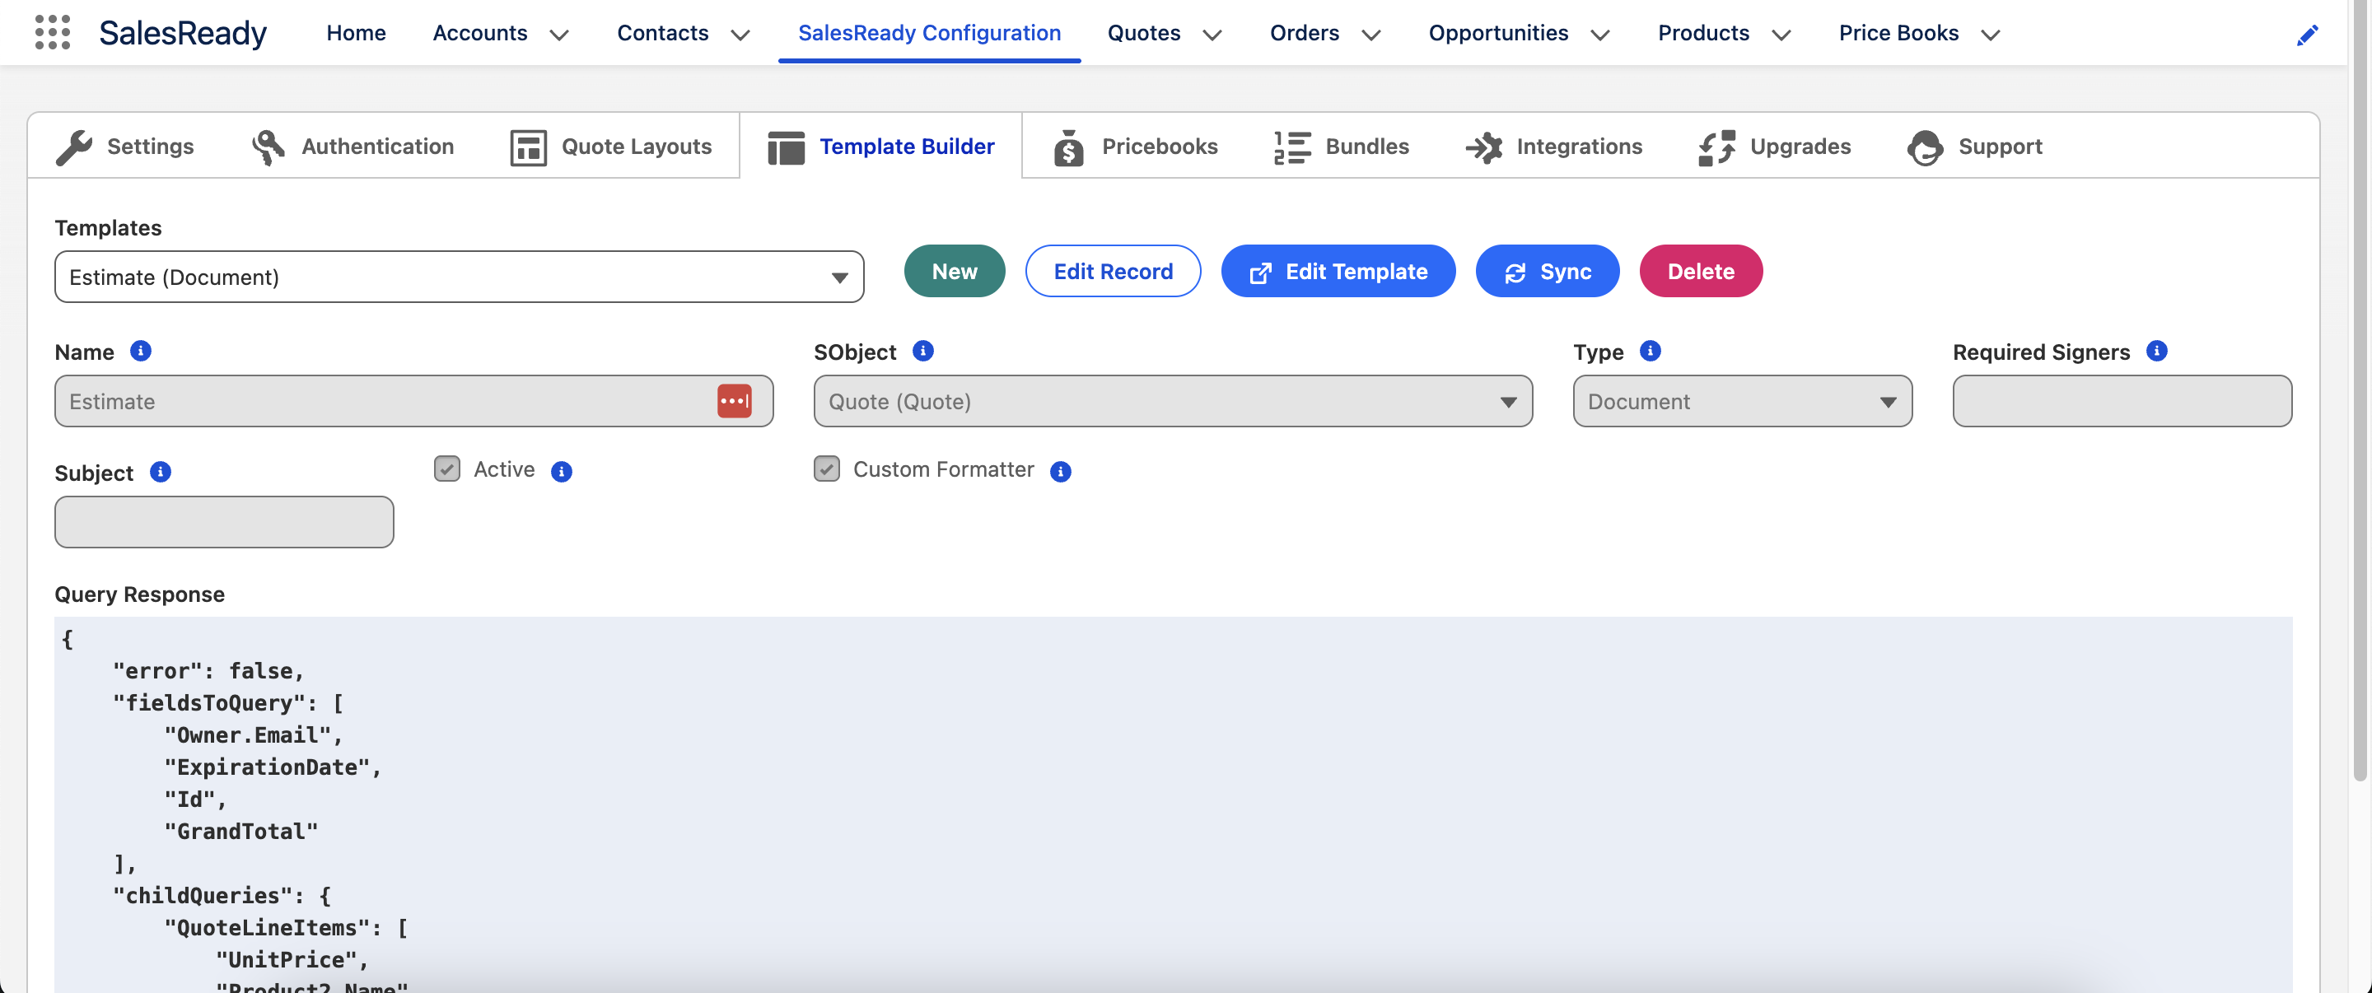Click the SObject info icon
This screenshot has width=2372, height=993.
click(x=922, y=352)
